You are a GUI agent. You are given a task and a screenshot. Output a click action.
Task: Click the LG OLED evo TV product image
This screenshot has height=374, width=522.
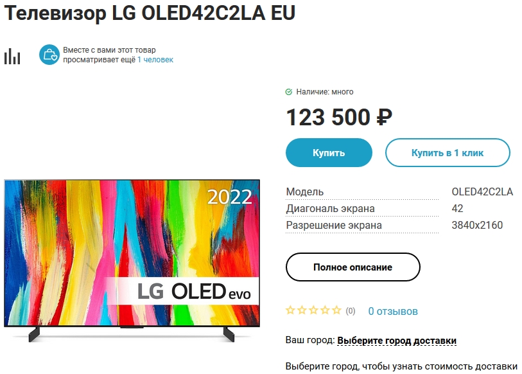132,257
